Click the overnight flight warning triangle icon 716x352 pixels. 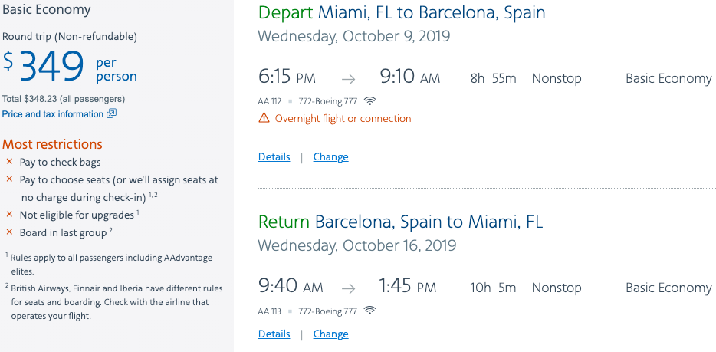(264, 118)
